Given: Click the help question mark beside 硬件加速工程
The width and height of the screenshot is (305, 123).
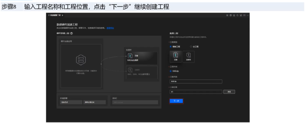Looking at the screenshot, I should 71,33.
